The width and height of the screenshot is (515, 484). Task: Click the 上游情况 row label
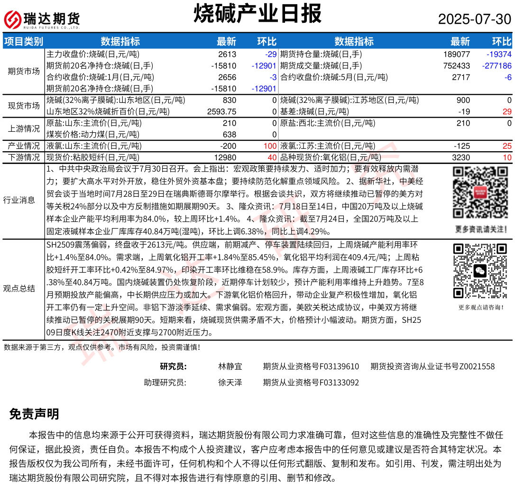(24, 128)
